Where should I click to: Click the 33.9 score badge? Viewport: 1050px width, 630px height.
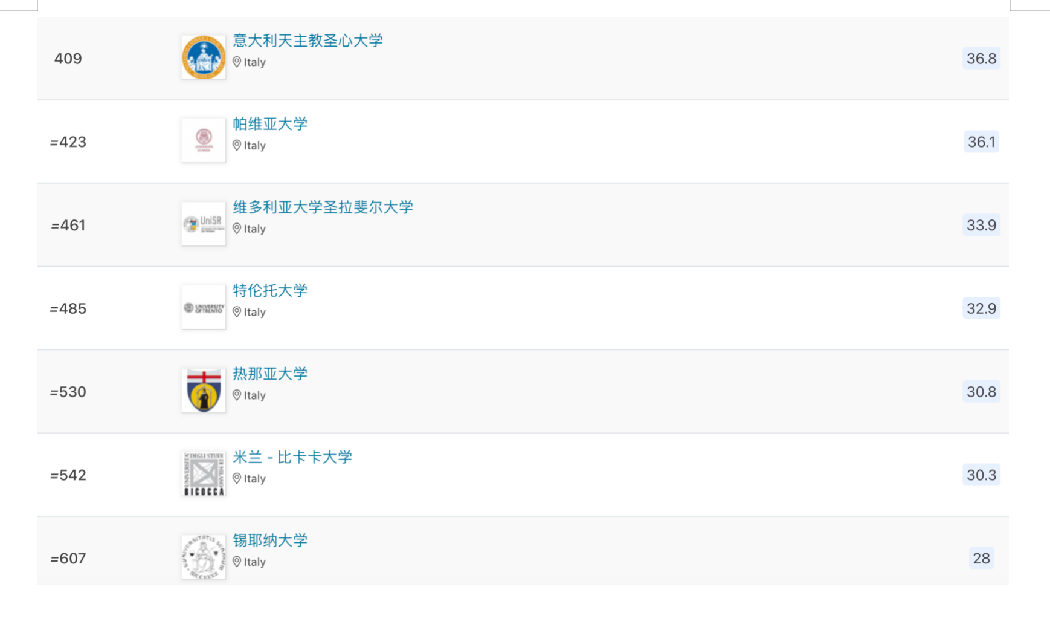coord(981,226)
